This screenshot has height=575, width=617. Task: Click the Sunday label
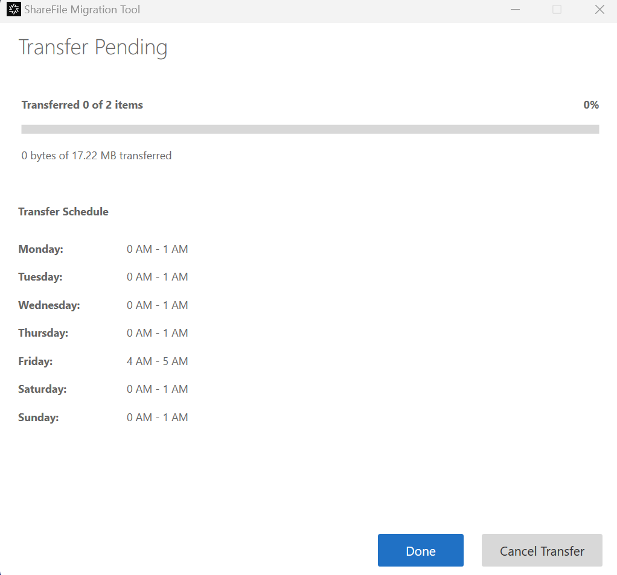39,418
